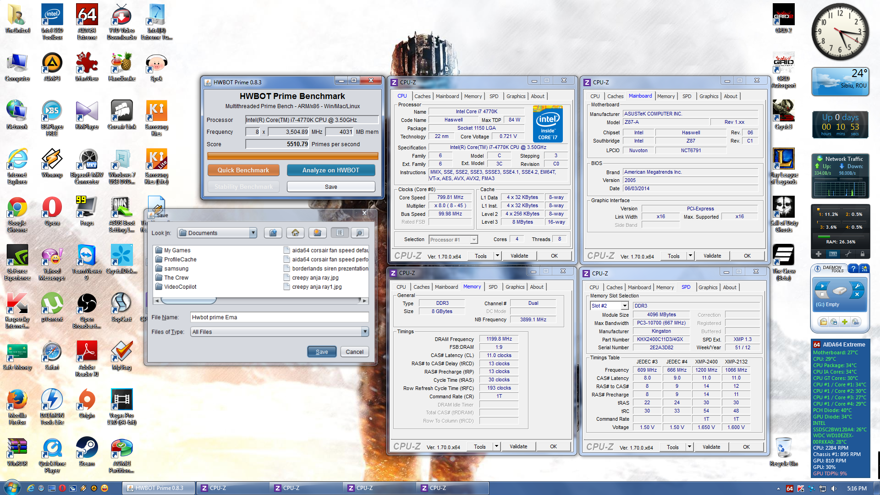Image resolution: width=880 pixels, height=495 pixels.
Task: Cancel the Save dialog
Action: [354, 352]
